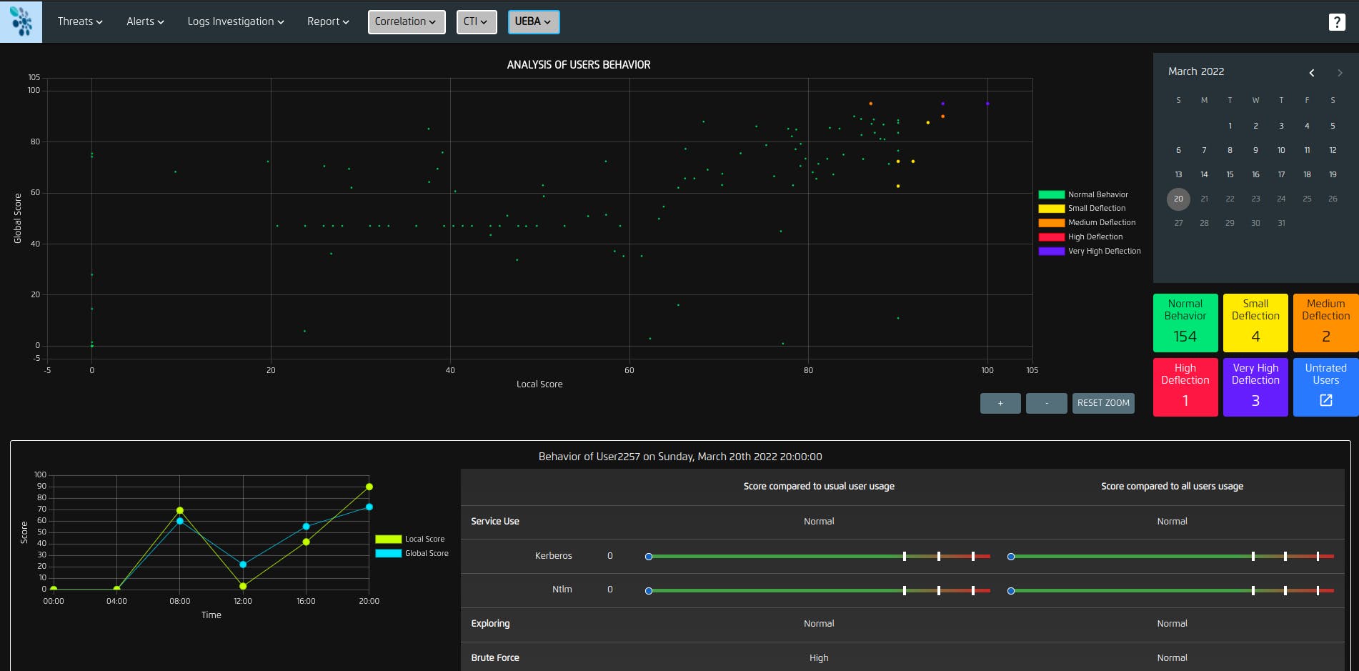Image resolution: width=1359 pixels, height=671 pixels.
Task: Click Kerberos usual usage slider handle
Action: (x=649, y=557)
